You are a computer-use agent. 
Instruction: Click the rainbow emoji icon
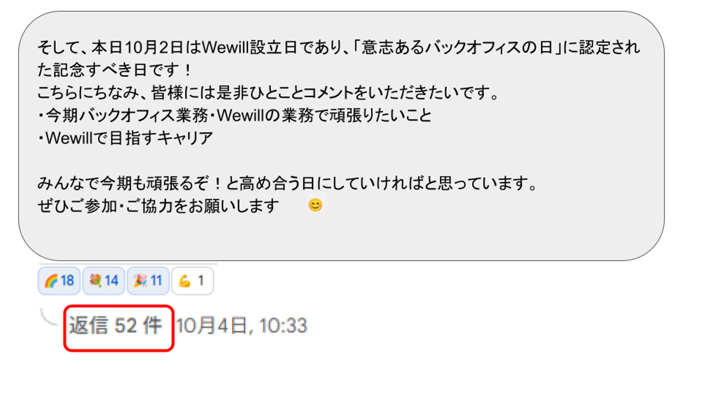tap(51, 281)
